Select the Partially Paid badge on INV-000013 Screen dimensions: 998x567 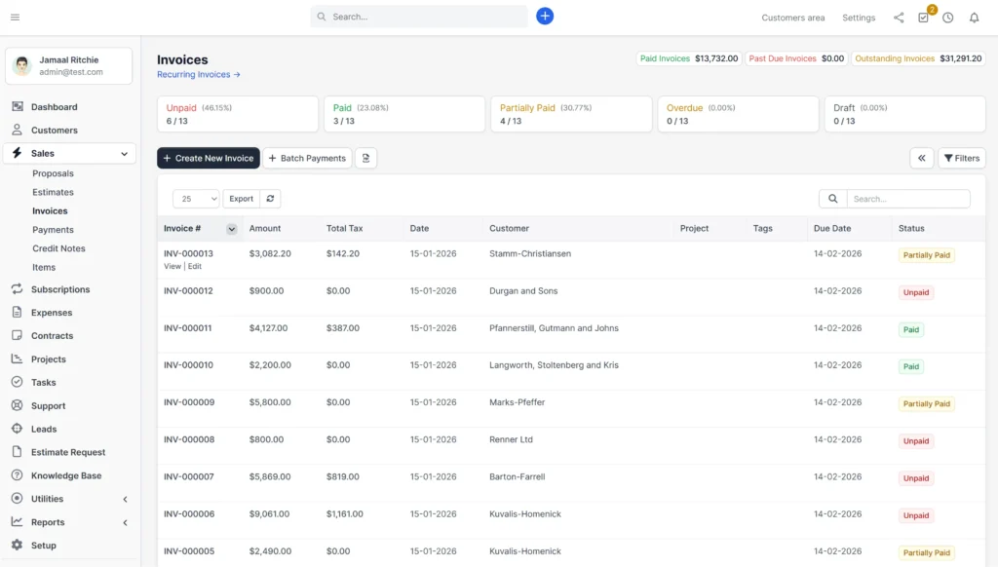point(925,254)
